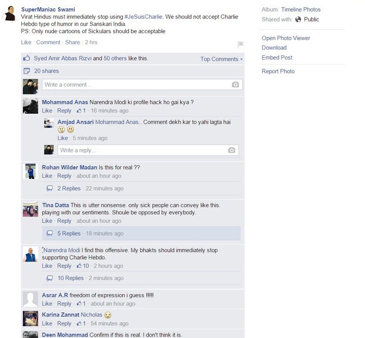Viewport: 365px width, 338px height.
Task: Expand 10 Replies under Narendra Modi comment
Action: (x=71, y=278)
